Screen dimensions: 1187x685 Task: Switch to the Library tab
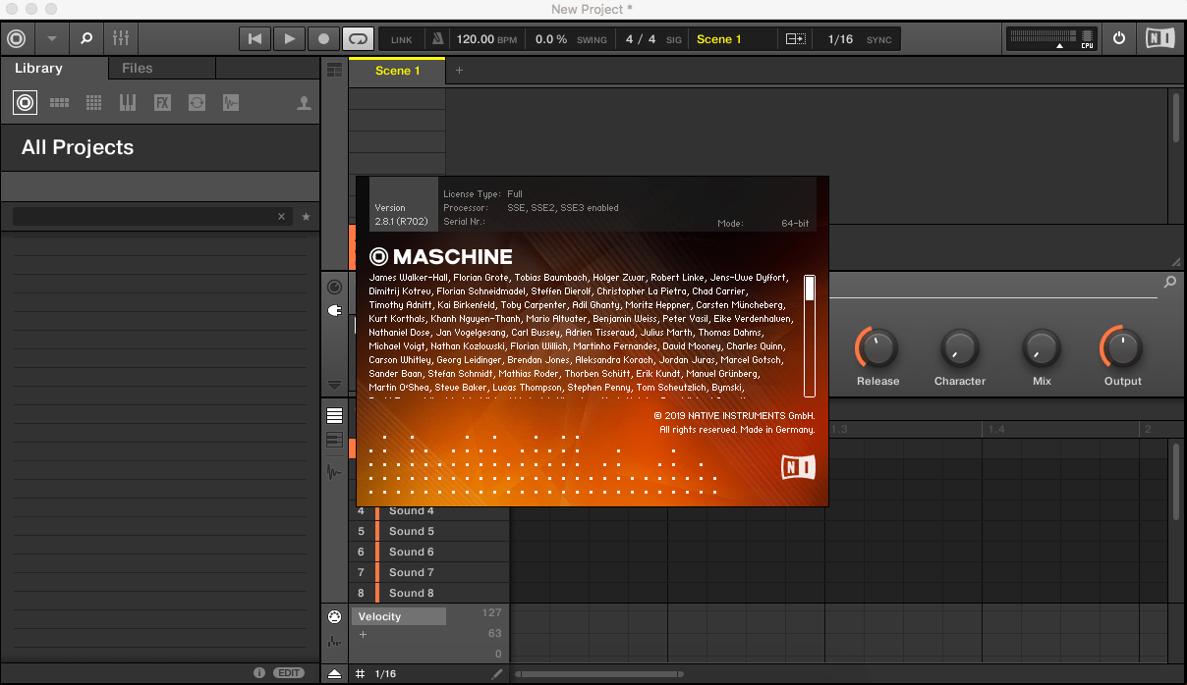[x=38, y=69]
